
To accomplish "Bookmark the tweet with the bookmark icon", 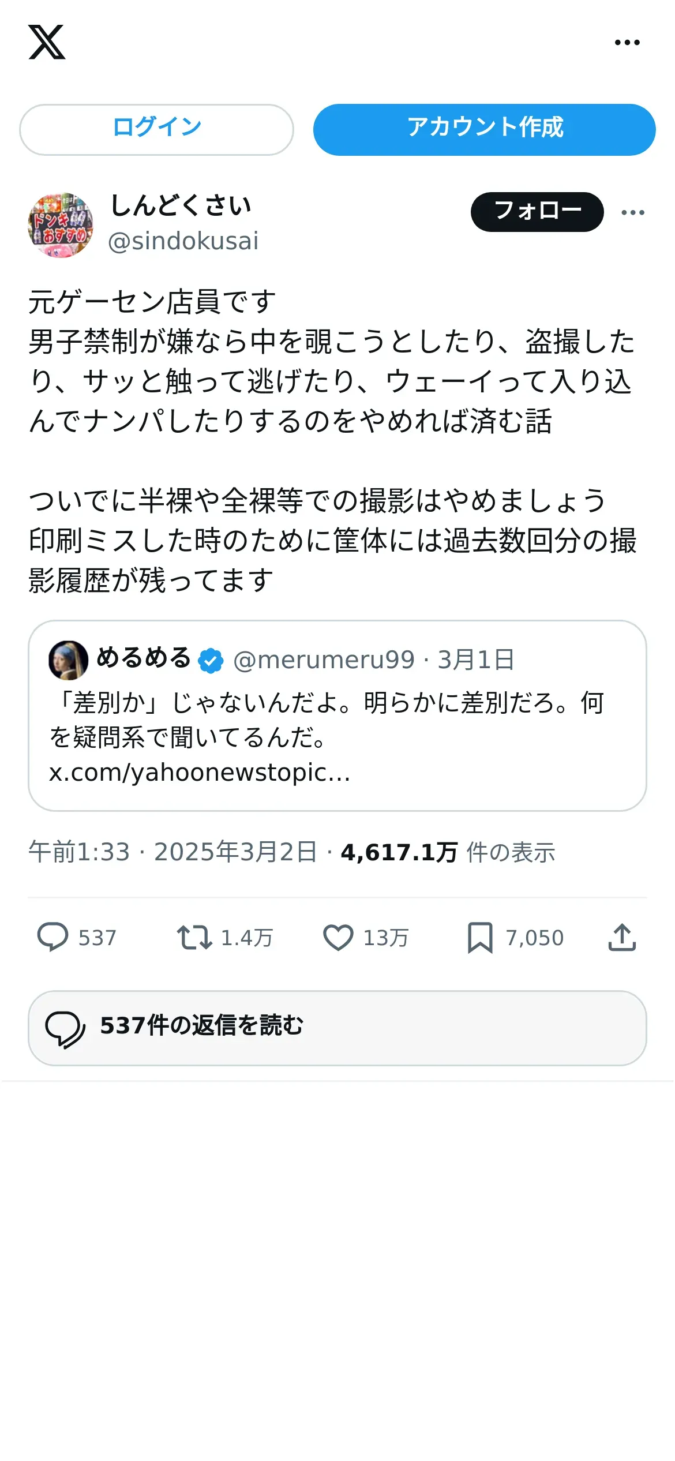I will pos(480,937).
